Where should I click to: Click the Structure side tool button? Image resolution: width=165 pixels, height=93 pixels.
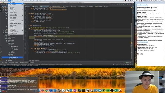pos(1,50)
